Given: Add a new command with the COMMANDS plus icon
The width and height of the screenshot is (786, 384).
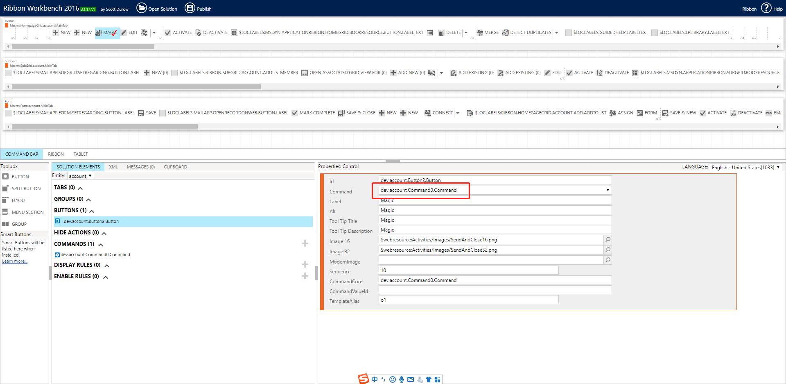Looking at the screenshot, I should click(305, 244).
